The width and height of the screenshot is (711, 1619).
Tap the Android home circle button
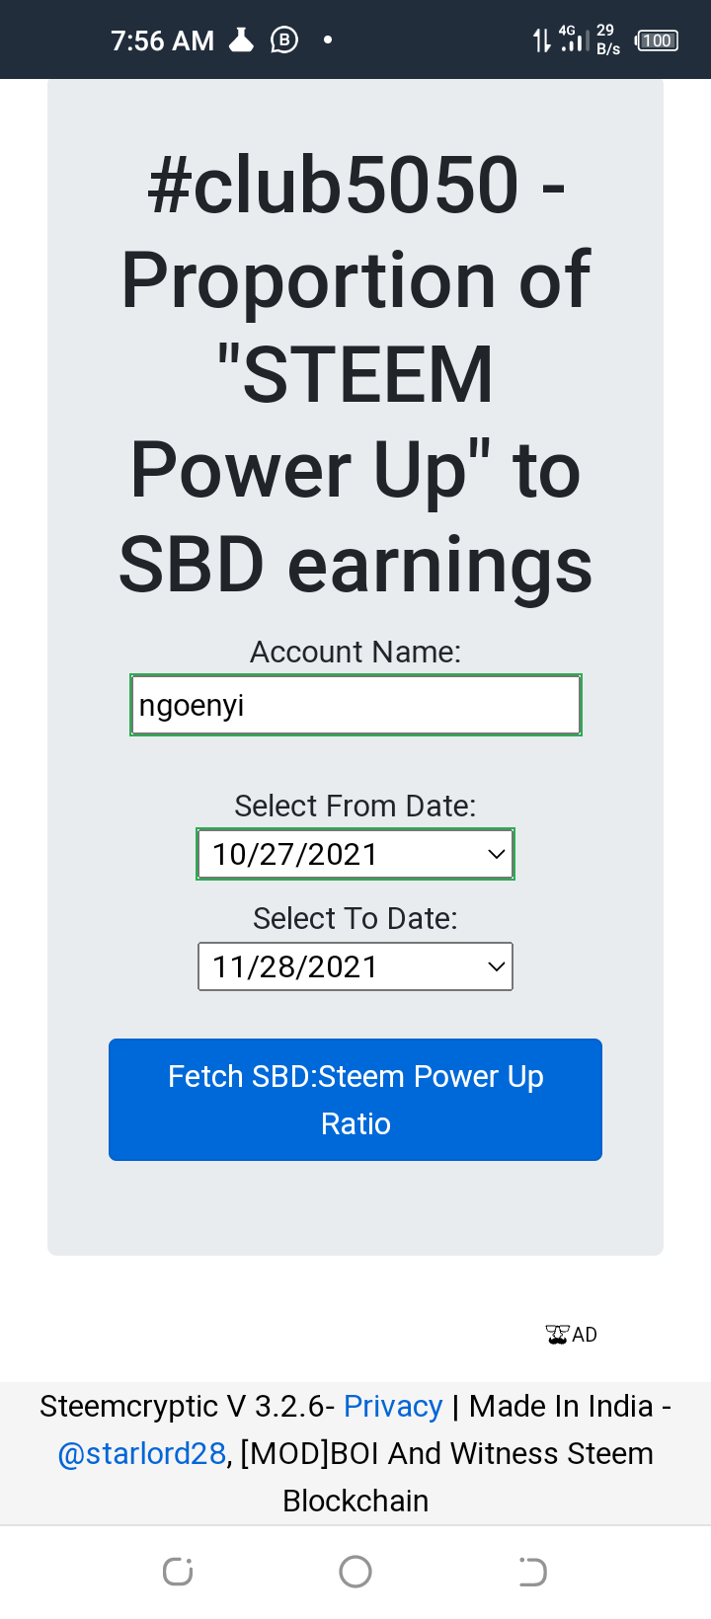(x=355, y=1571)
